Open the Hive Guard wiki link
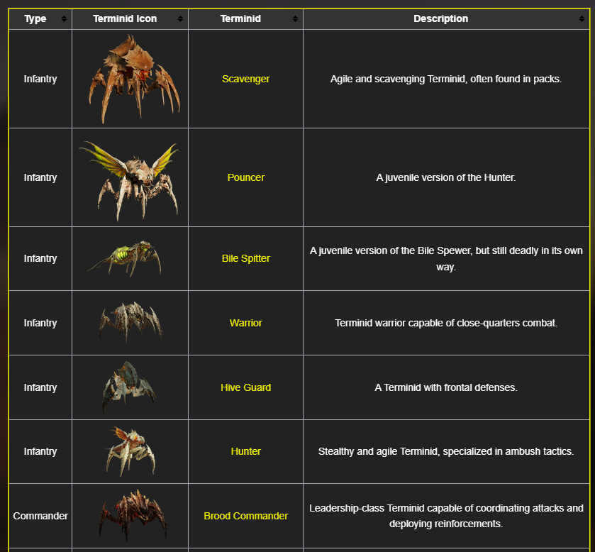Image resolution: width=595 pixels, height=552 pixels. (x=245, y=387)
